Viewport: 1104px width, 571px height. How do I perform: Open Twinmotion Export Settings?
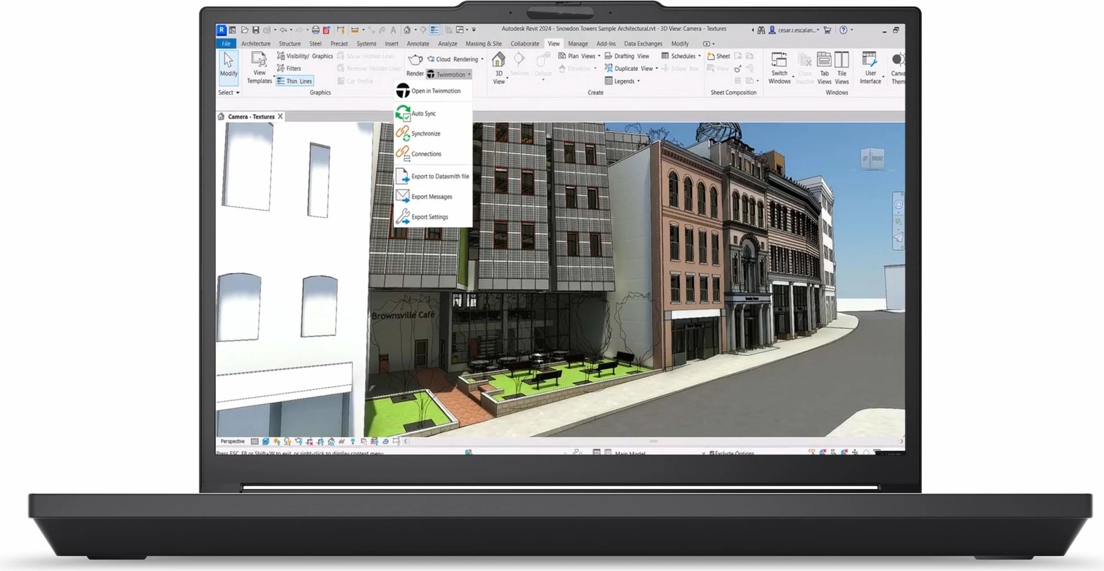tap(429, 217)
